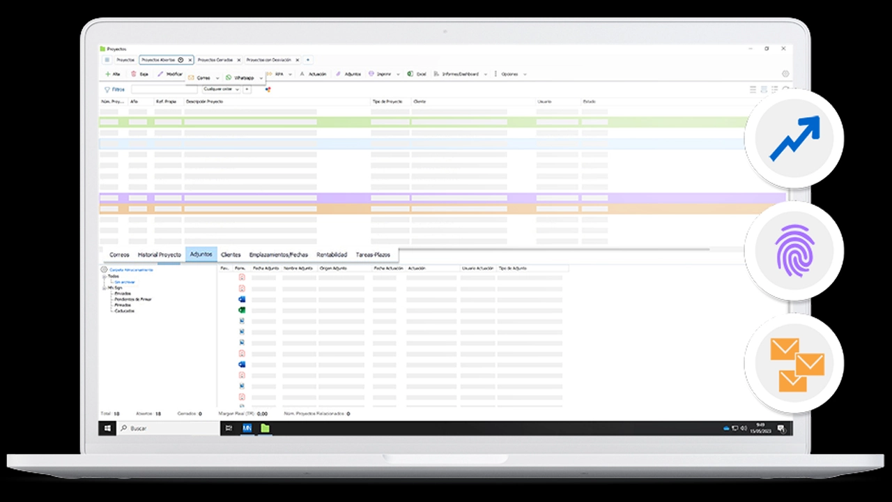Viewport: 892px width, 502px height.
Task: Click the filter search text field
Action: click(x=164, y=89)
